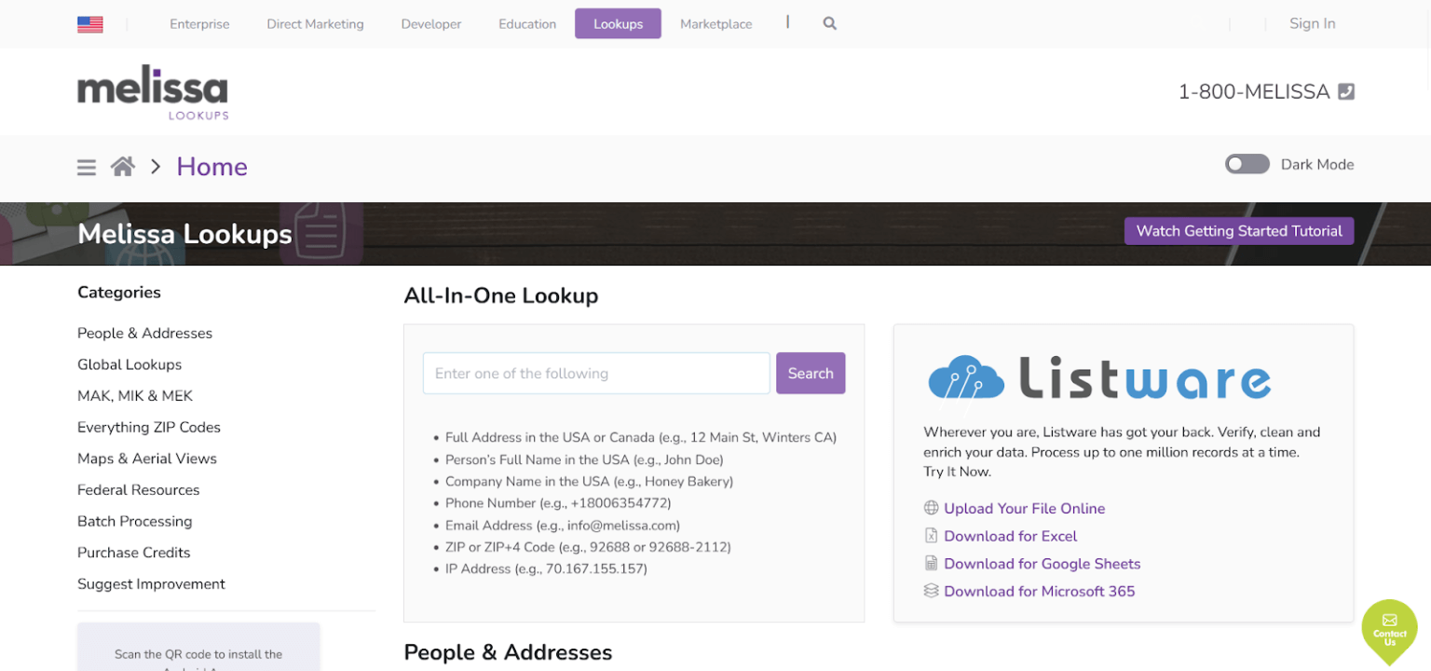Open the search magnifier icon in top bar
The image size is (1431, 671).
tap(829, 23)
